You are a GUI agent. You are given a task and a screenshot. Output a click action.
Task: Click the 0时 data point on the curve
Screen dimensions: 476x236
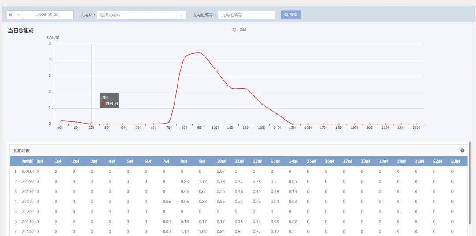61,120
